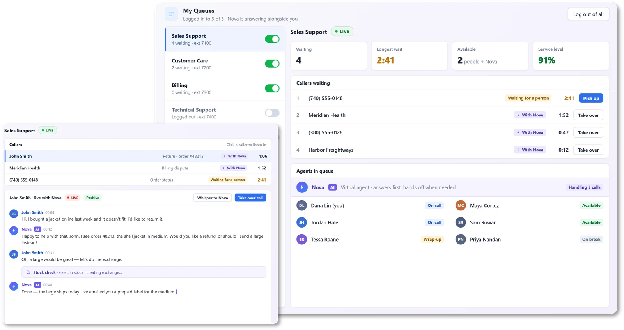Click the Stock check status bar in the transcript

[144, 272]
